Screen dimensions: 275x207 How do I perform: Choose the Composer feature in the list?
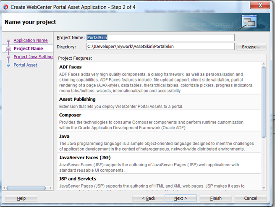click(70, 115)
